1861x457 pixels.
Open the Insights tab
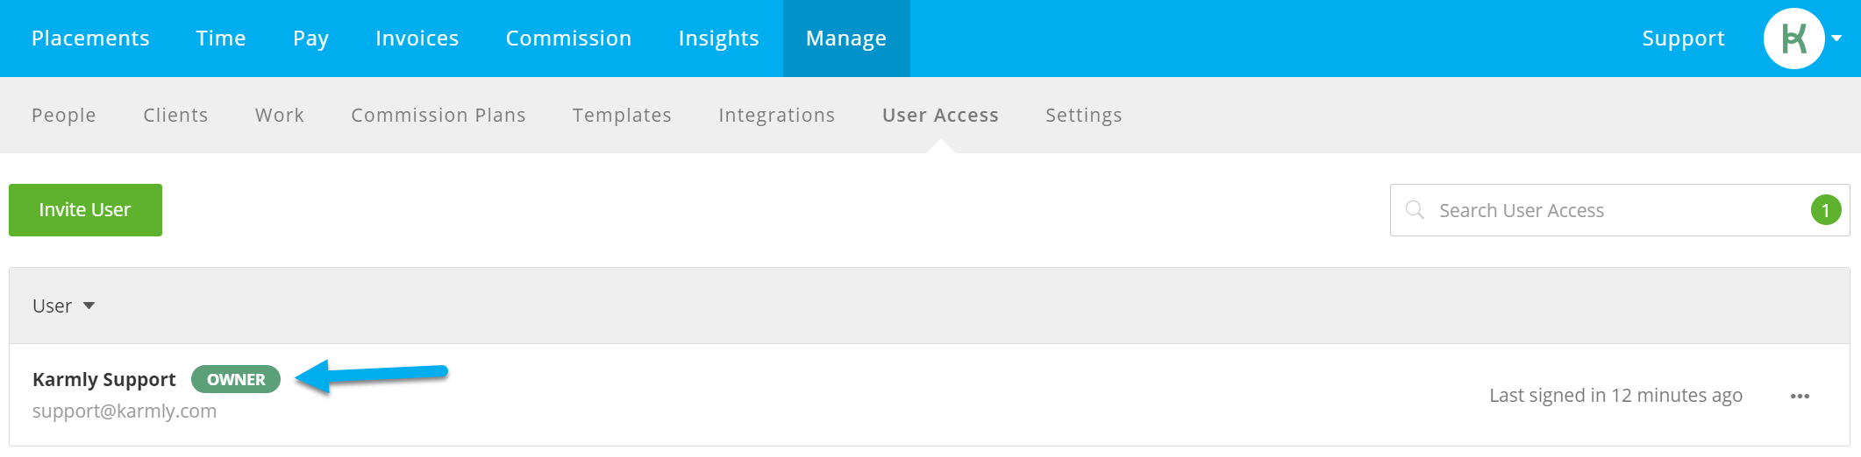tap(719, 39)
